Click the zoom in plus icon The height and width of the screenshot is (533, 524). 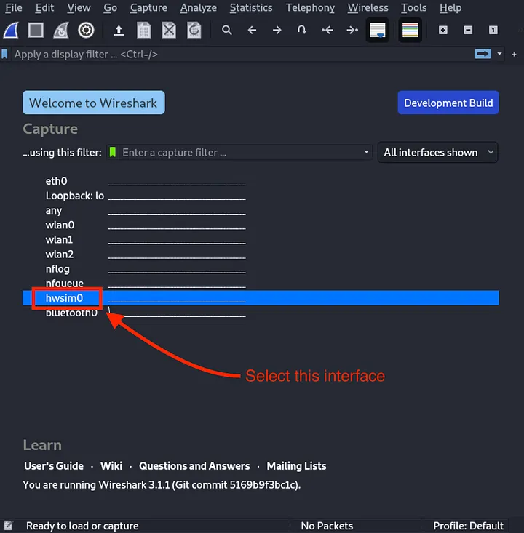click(x=443, y=31)
